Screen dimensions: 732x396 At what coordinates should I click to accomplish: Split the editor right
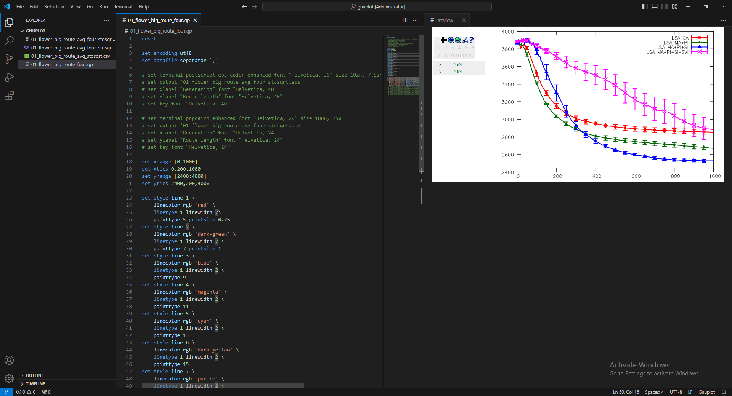tap(406, 20)
